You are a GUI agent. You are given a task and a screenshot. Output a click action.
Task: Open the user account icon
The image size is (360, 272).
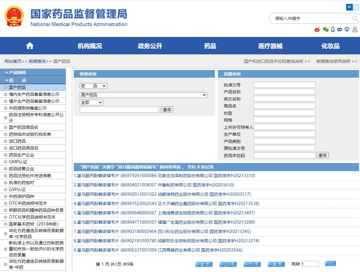point(355,30)
